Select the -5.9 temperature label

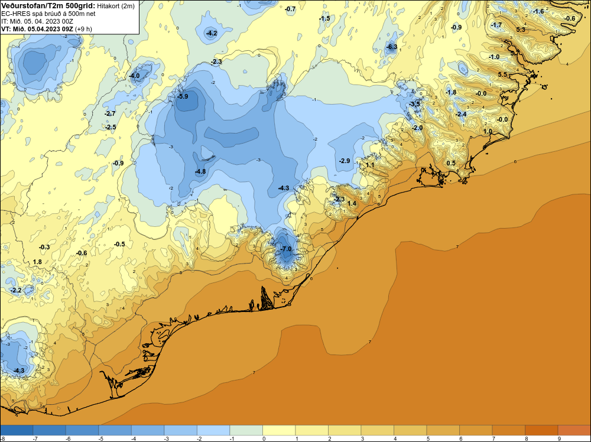(x=183, y=96)
